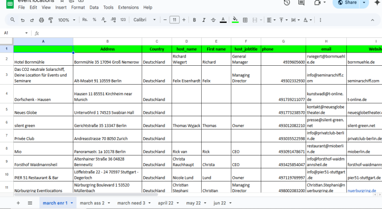Select the Paint format tool
382x209 pixels.
(x=50, y=20)
